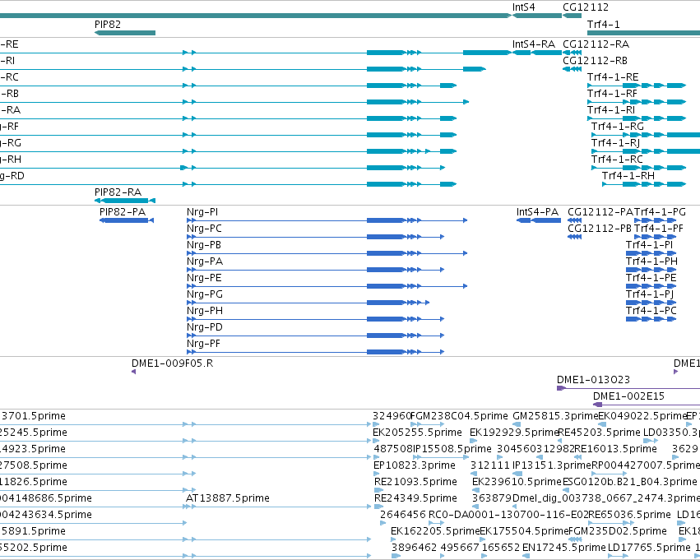Screen dimensions: 700x560
Task: Click the CG12112-RA transcript label
Action: 596,44
